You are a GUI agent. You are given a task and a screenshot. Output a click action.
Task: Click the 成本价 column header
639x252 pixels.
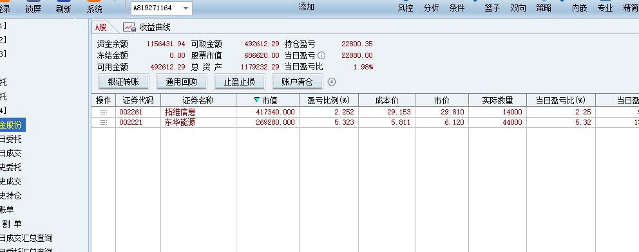click(x=386, y=100)
